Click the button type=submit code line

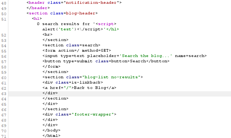(106, 61)
